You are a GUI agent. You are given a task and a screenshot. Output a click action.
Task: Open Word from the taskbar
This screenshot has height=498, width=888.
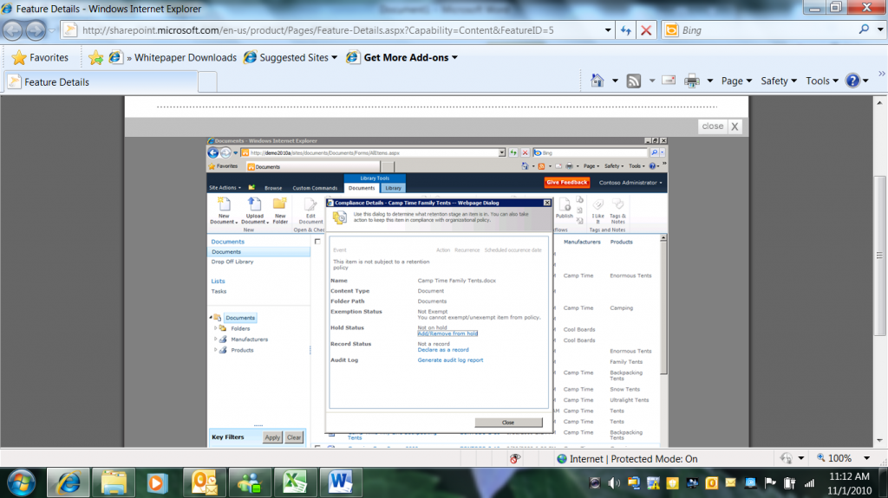[x=340, y=483]
